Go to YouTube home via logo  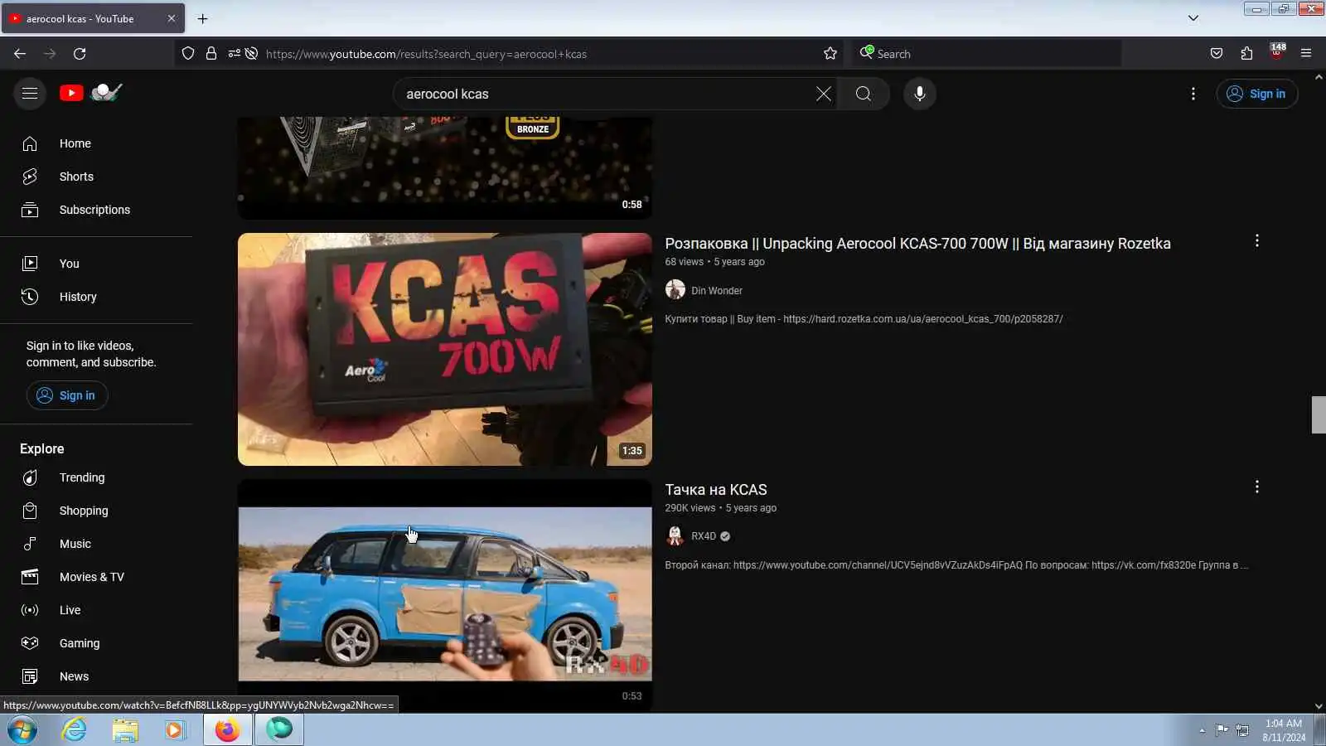coord(71,93)
